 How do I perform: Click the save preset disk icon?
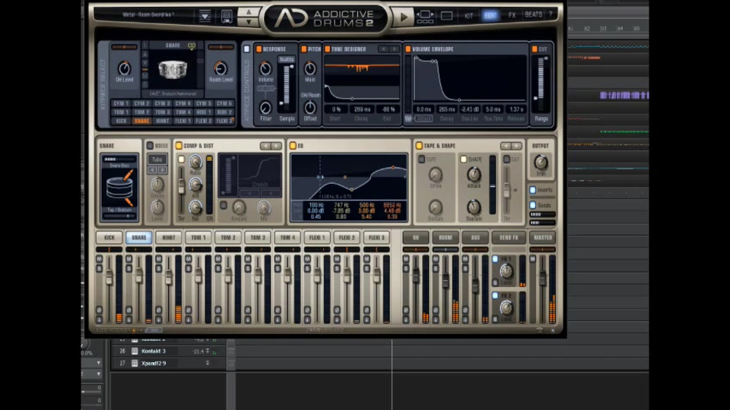[227, 16]
